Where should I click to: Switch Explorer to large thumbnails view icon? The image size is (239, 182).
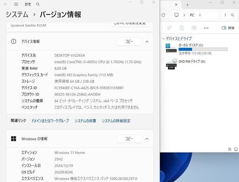[x=236, y=149]
